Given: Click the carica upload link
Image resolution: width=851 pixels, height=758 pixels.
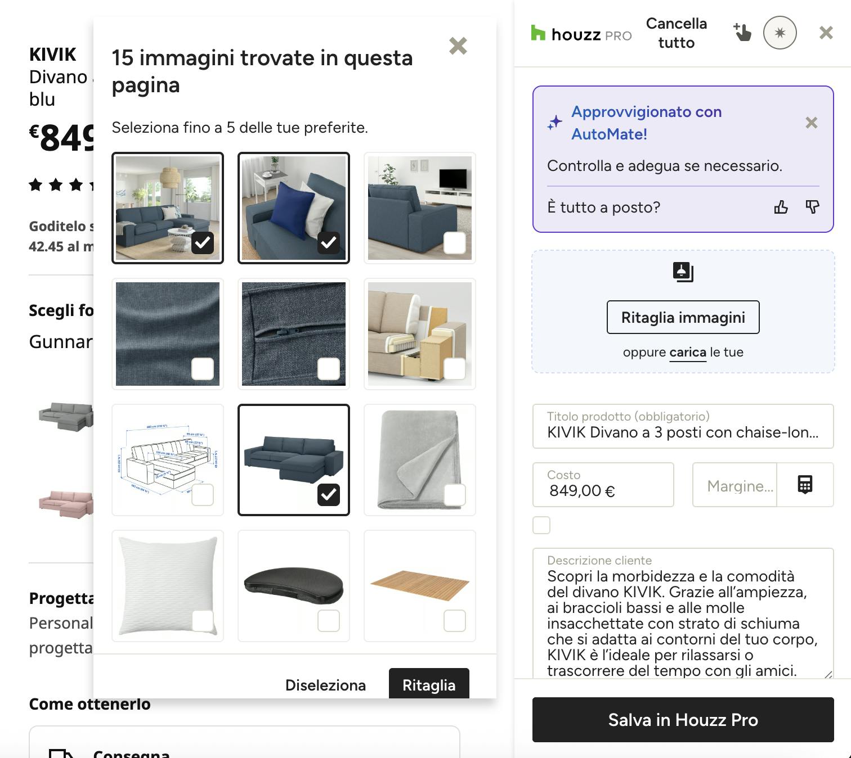Looking at the screenshot, I should pyautogui.click(x=687, y=353).
